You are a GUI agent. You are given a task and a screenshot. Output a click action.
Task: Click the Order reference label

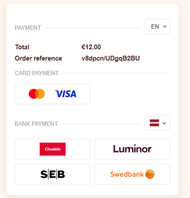coord(38,58)
